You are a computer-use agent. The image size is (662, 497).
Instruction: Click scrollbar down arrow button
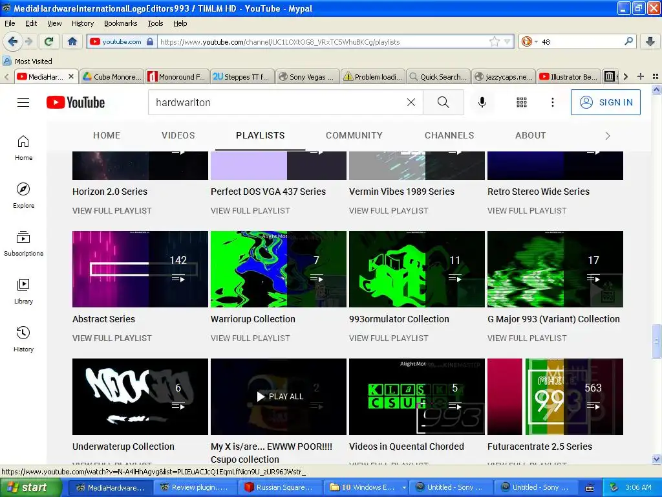657,459
